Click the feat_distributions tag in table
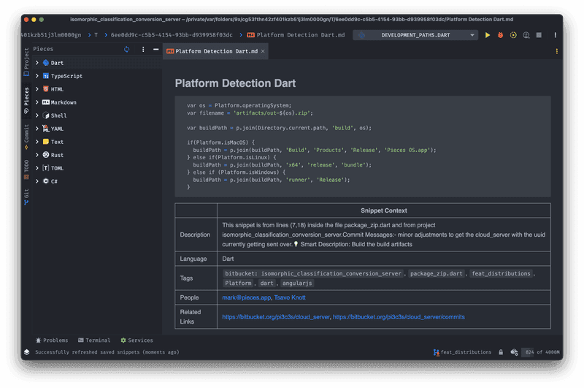The height and width of the screenshot is (388, 584). (x=501, y=273)
